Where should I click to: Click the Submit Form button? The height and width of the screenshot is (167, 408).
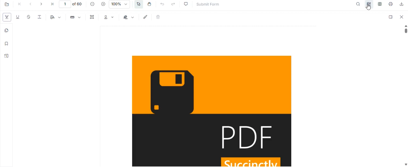(207, 4)
